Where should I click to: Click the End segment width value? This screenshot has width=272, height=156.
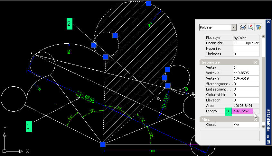pyautogui.click(x=246, y=89)
